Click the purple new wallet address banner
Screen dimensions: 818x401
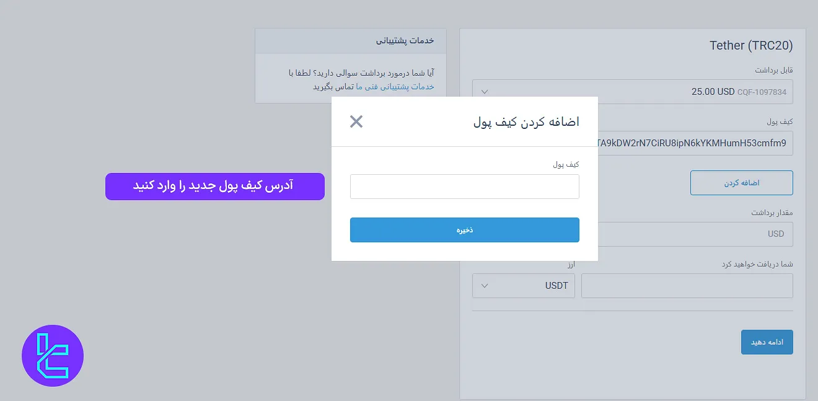point(215,186)
